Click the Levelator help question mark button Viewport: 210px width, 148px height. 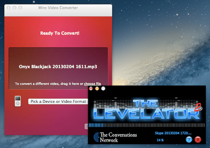[189, 140]
